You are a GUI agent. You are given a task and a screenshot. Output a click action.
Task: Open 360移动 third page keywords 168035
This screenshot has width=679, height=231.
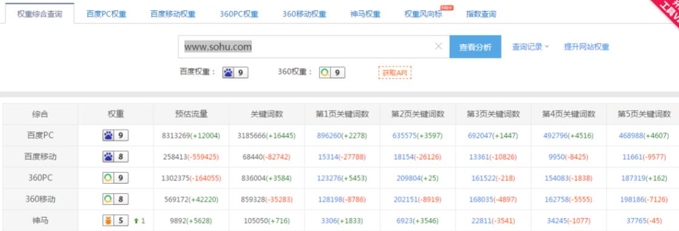click(481, 199)
